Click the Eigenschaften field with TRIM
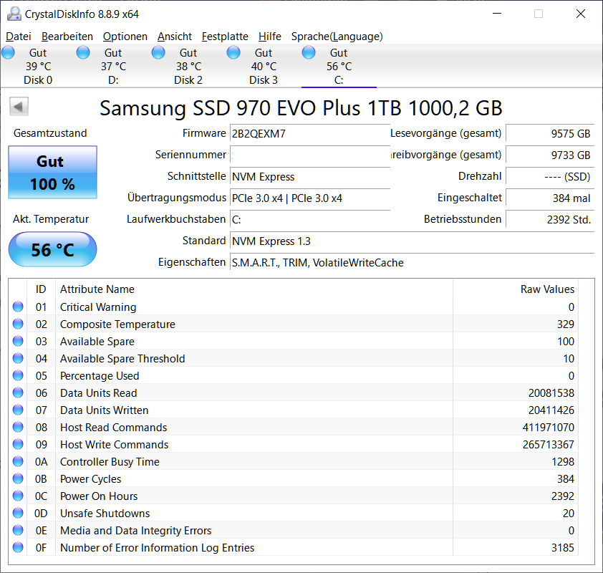603x573 pixels. (x=413, y=263)
